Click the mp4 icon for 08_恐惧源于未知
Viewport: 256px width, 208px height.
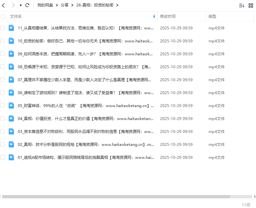tap(11, 67)
